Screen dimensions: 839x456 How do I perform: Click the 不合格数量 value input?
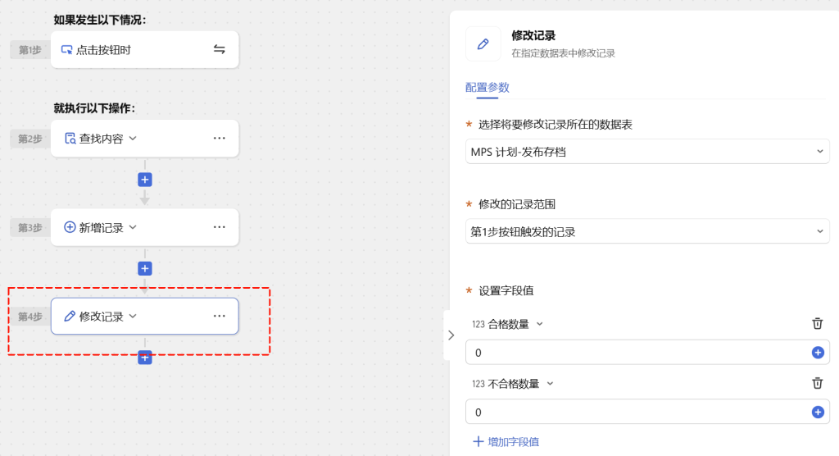coord(647,412)
